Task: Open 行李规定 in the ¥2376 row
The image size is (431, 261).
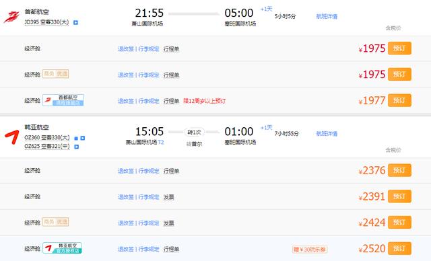Action: tap(149, 171)
